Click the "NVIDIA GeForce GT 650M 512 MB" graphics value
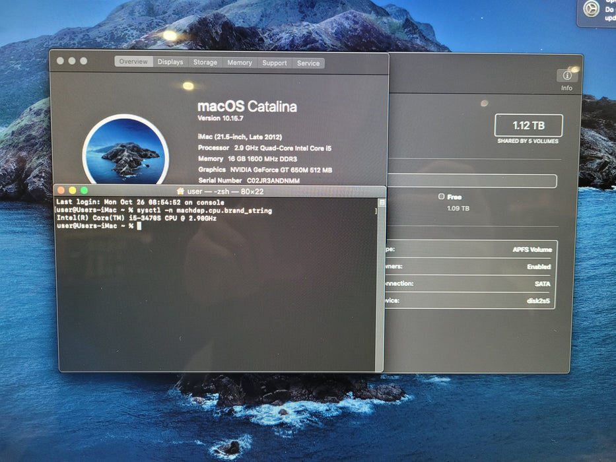Viewport: 616px width, 462px height. pyautogui.click(x=281, y=170)
